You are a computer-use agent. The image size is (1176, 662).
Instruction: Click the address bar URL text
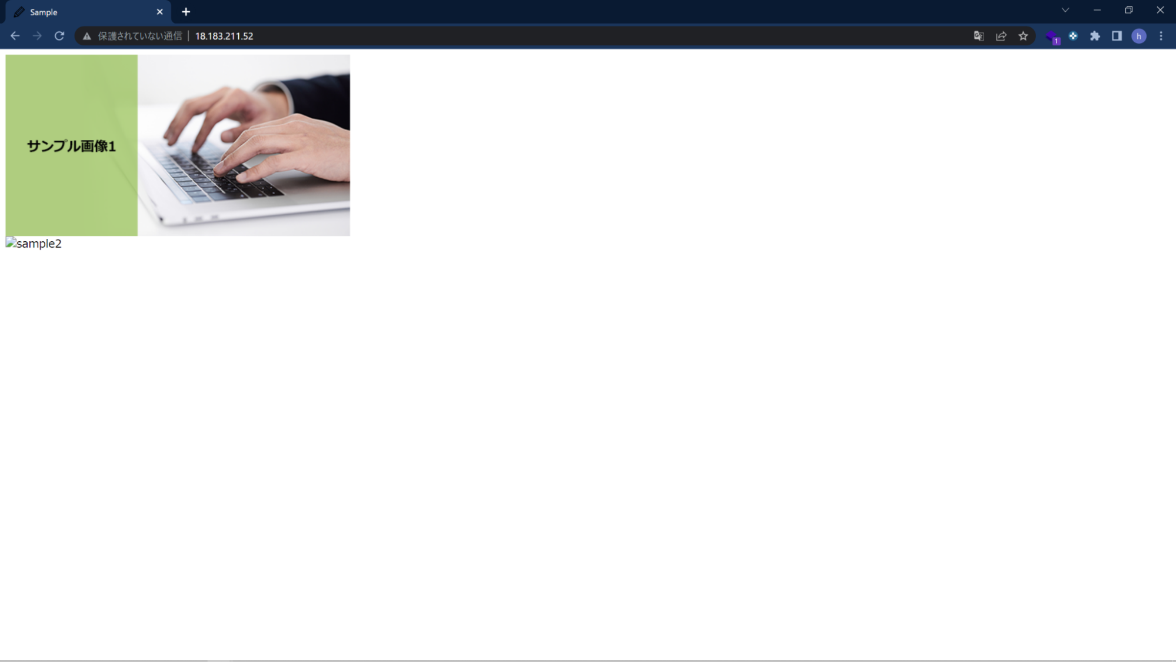pyautogui.click(x=225, y=35)
